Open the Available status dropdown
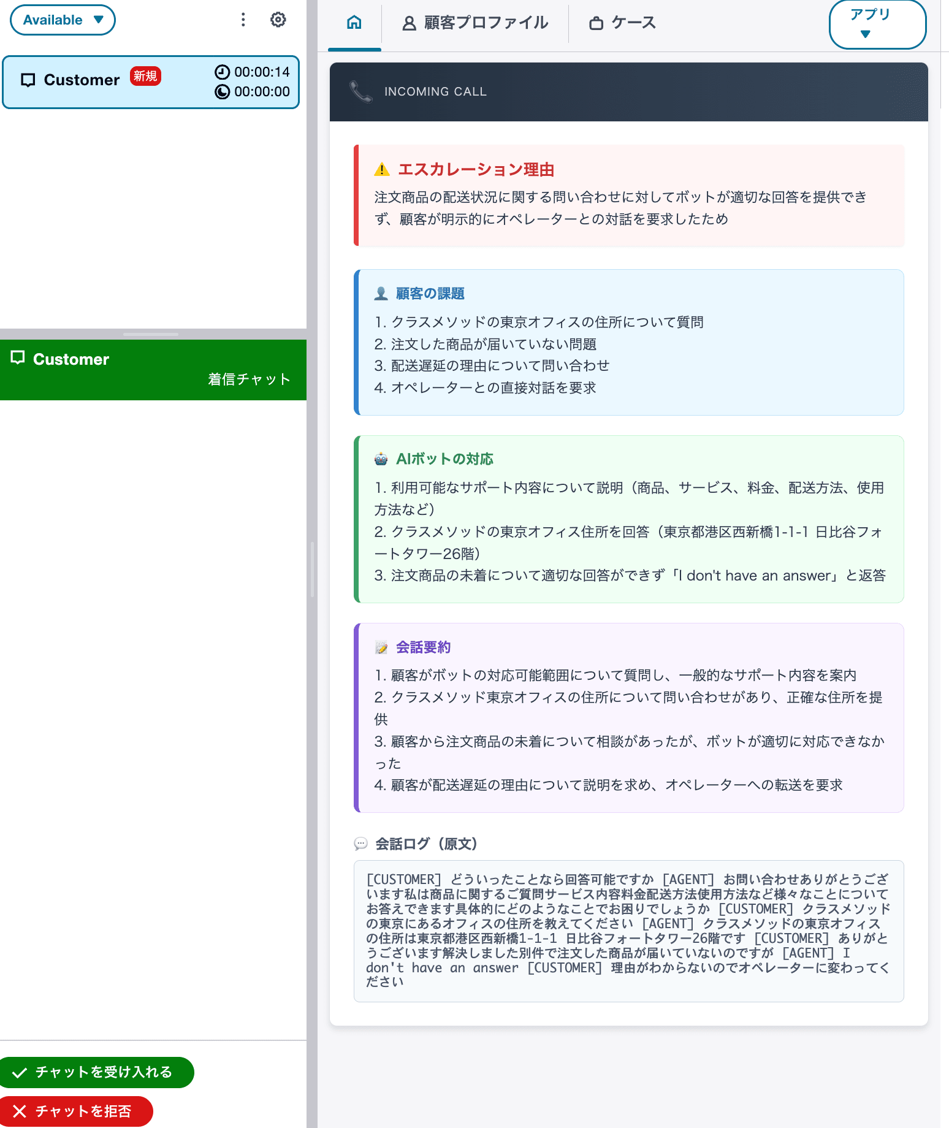 tap(63, 20)
